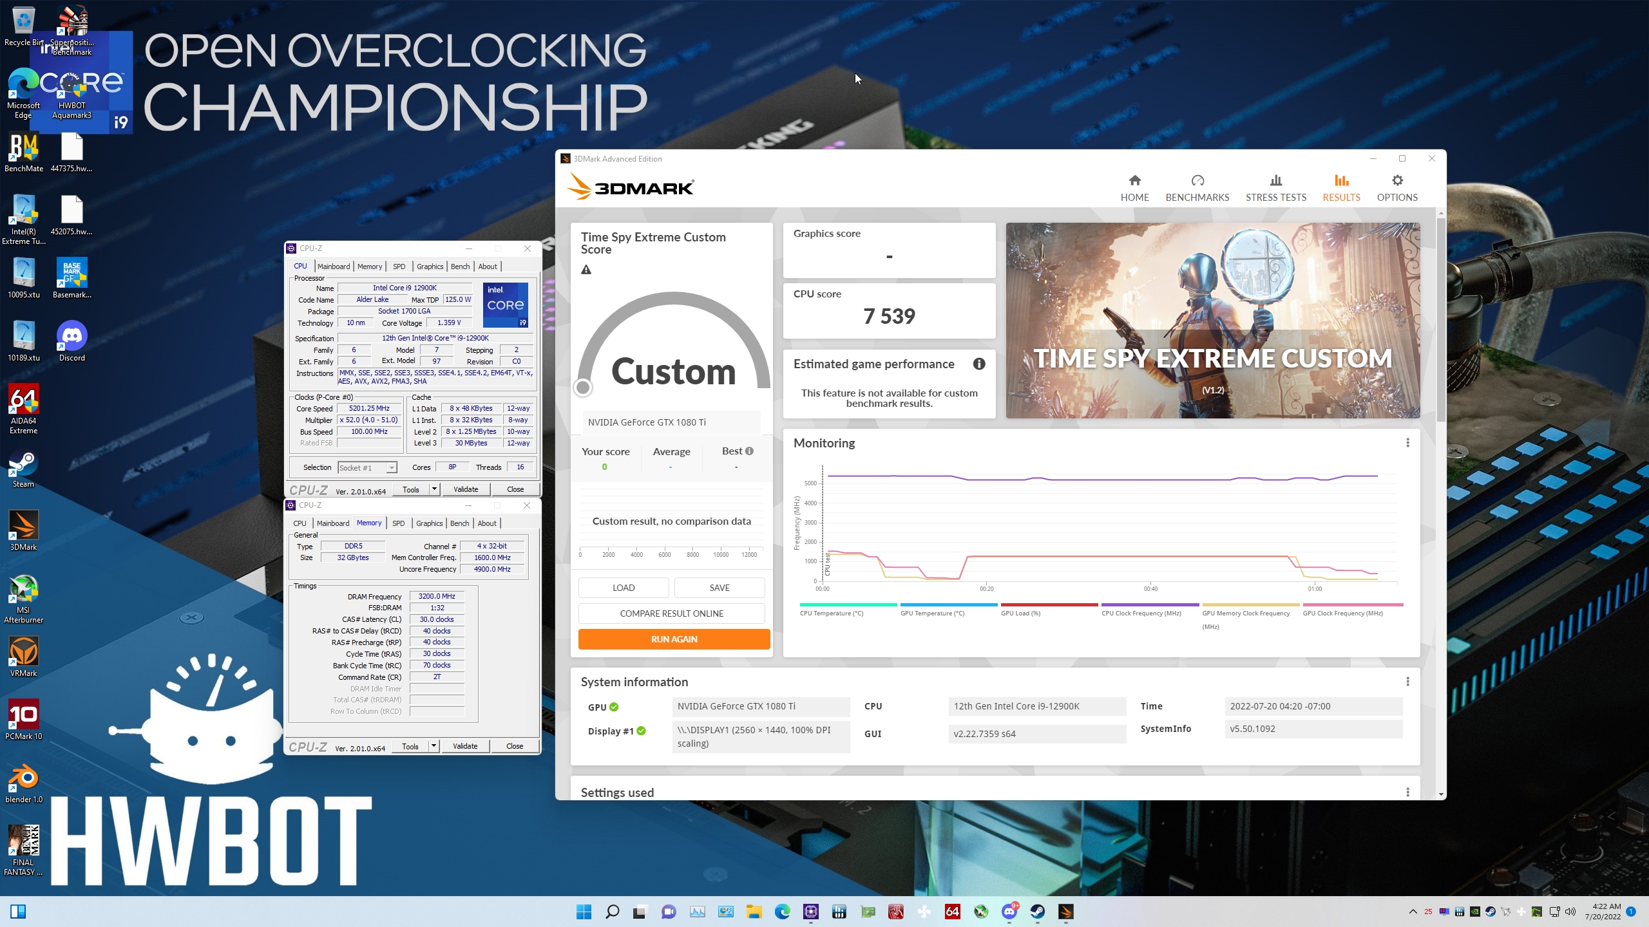Click the GPU Load red legend bar
The image size is (1649, 927).
pos(1049,605)
